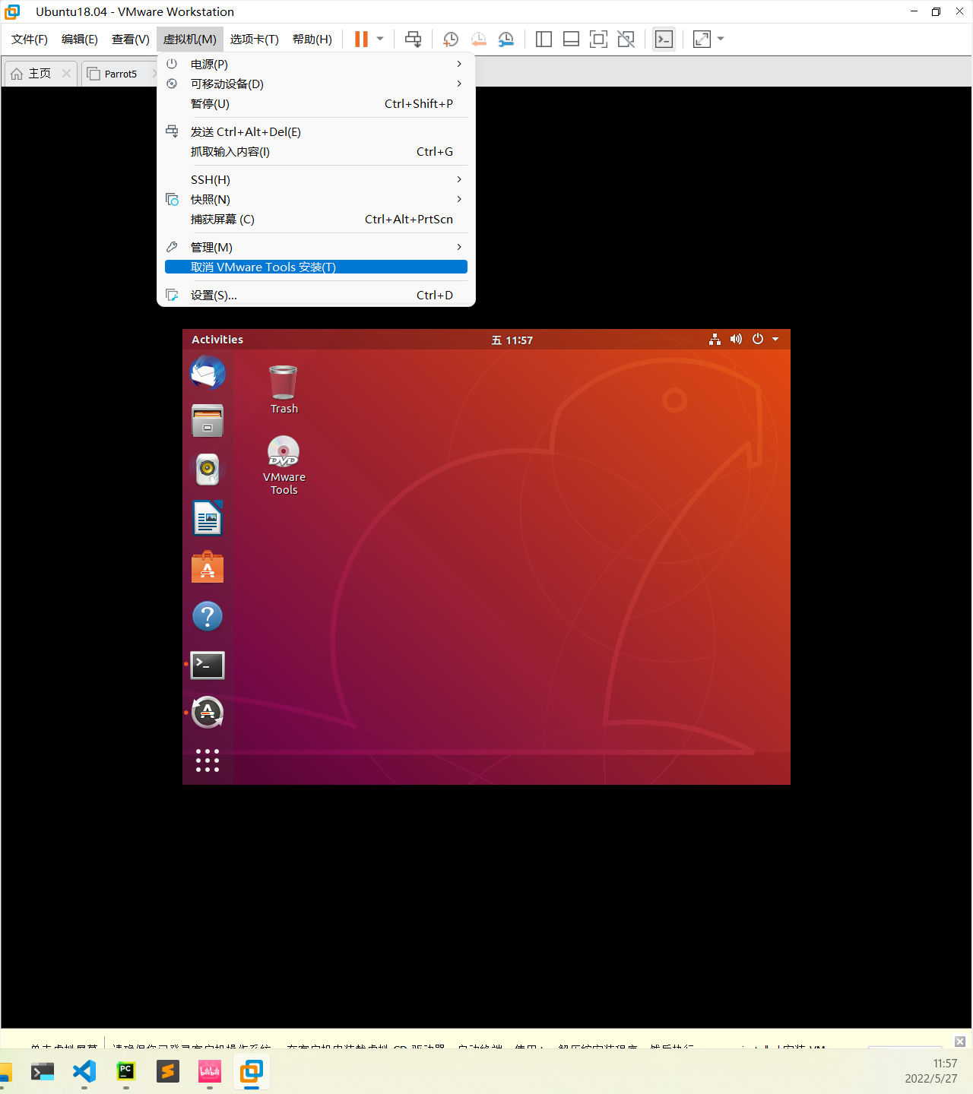Screen dimensions: 973x1094
Task: Click the pause virtual machine toolbar icon
Action: pyautogui.click(x=361, y=39)
